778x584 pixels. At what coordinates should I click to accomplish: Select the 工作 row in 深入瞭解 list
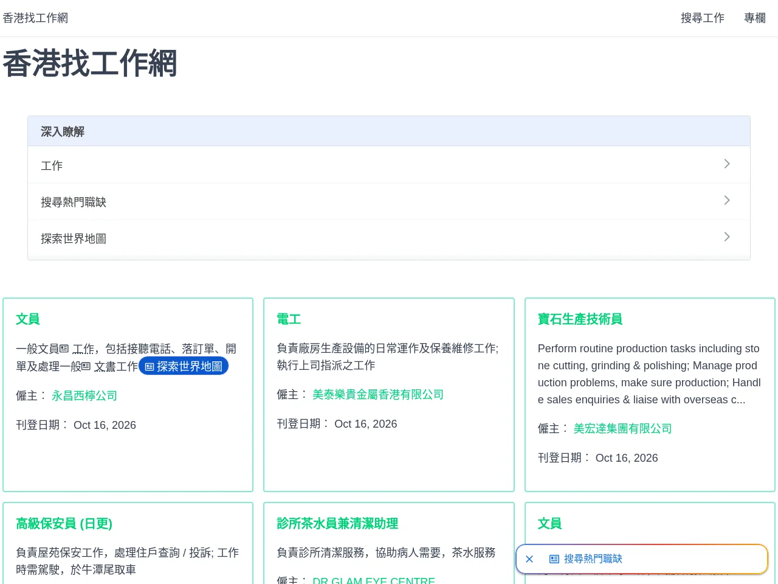point(389,165)
